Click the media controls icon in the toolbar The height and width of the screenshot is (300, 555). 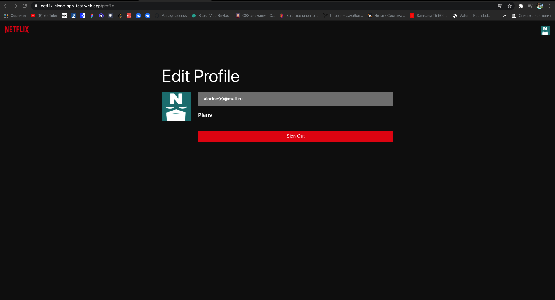tap(530, 6)
